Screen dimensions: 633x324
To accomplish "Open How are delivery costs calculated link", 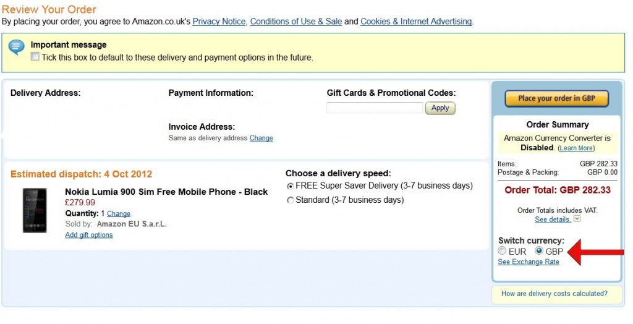I will click(554, 294).
